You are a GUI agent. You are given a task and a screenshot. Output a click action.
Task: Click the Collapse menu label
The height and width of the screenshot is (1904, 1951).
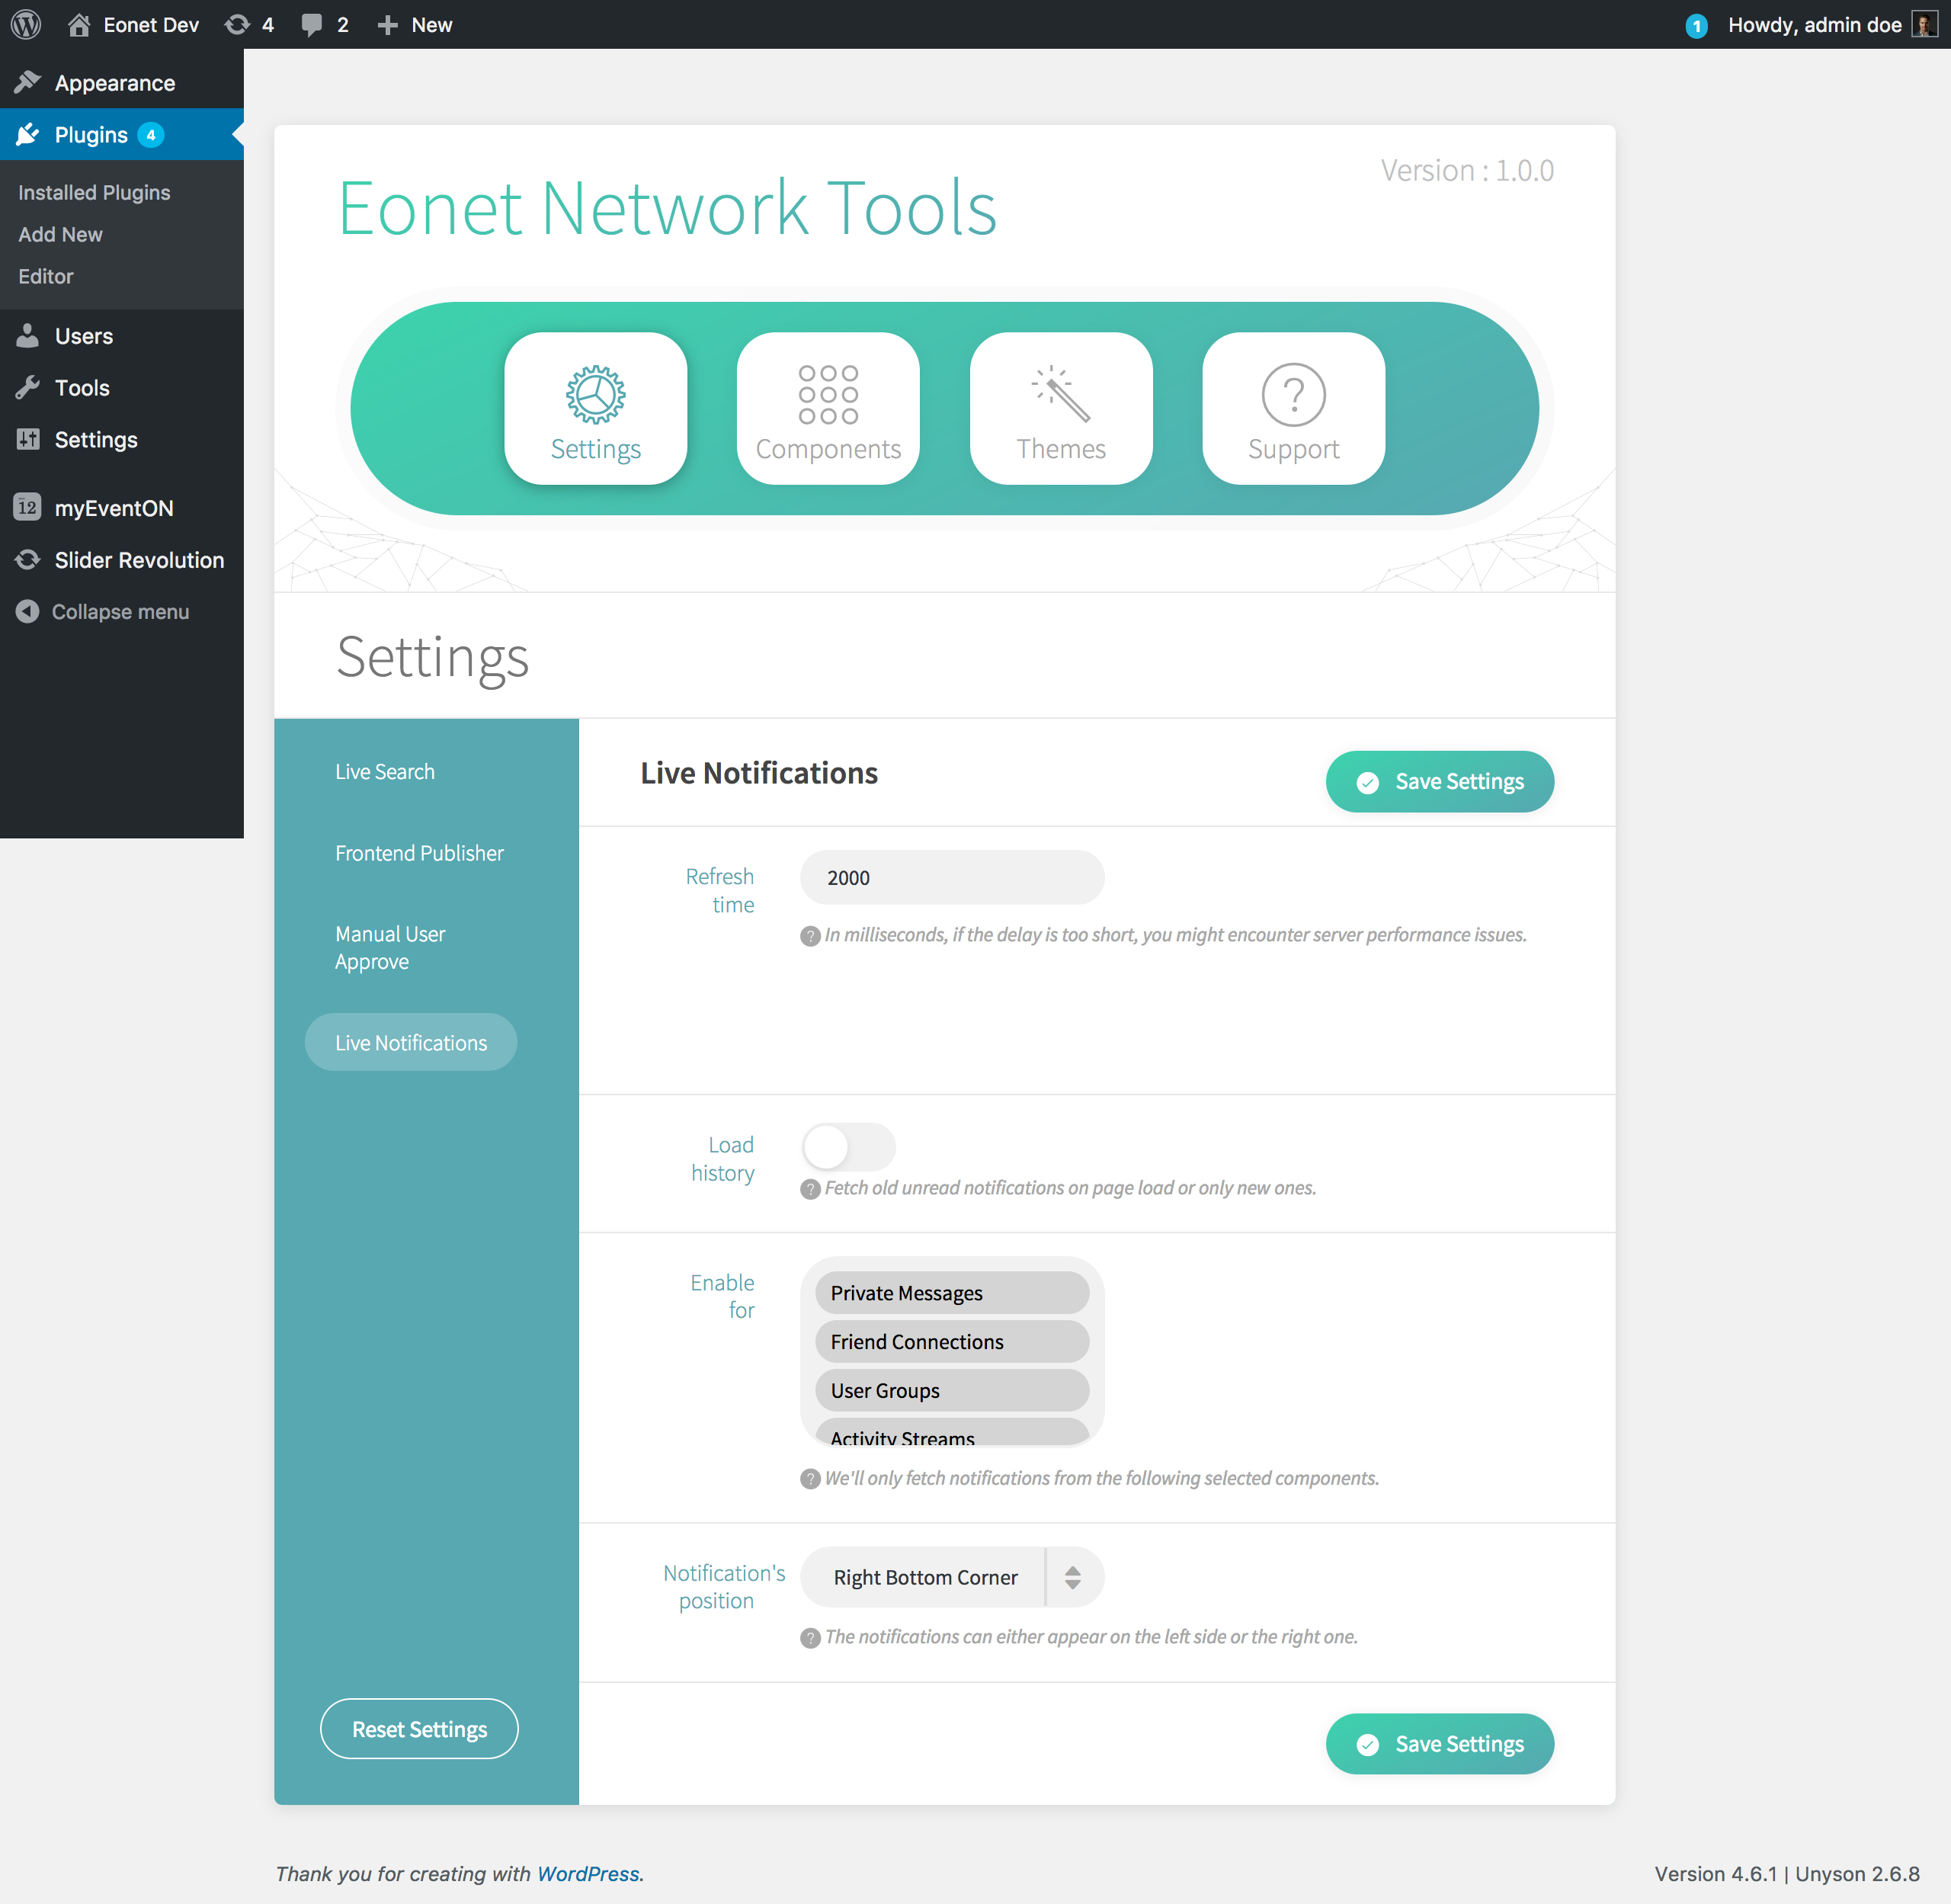coord(120,612)
